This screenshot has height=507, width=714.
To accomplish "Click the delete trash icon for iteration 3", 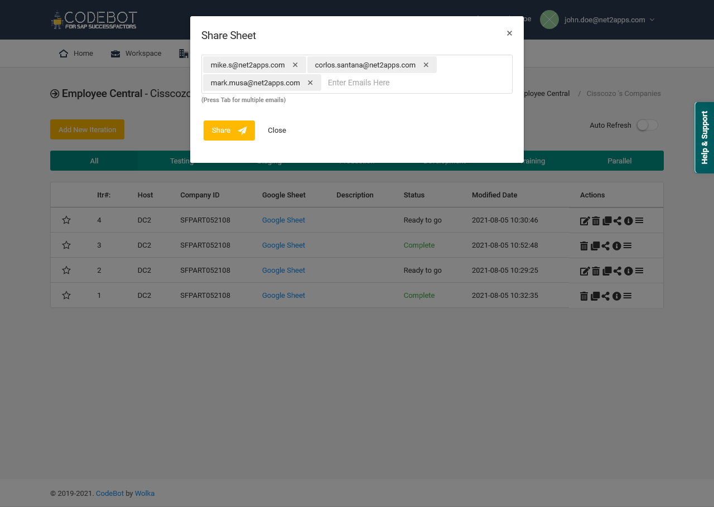I will click(x=584, y=245).
